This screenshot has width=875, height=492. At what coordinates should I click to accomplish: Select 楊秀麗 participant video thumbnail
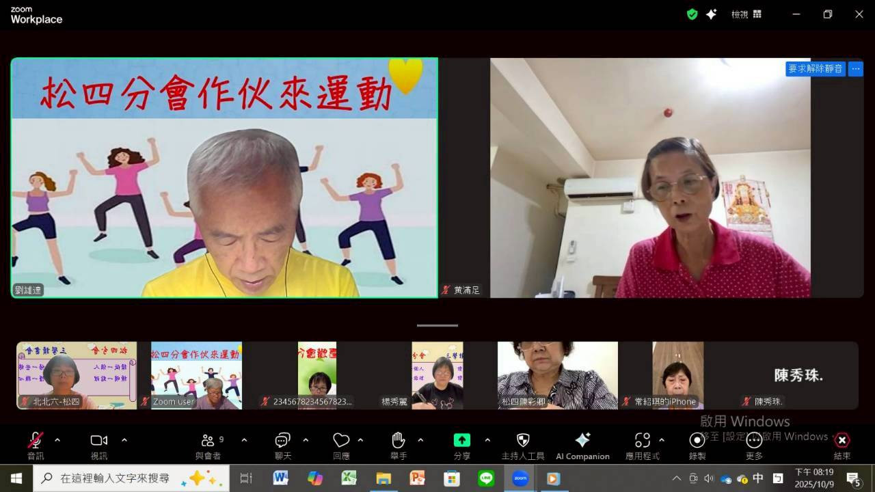point(437,375)
